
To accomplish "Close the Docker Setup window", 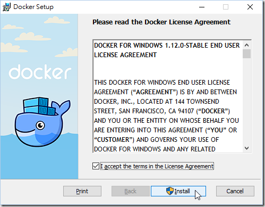I will 250,7.
